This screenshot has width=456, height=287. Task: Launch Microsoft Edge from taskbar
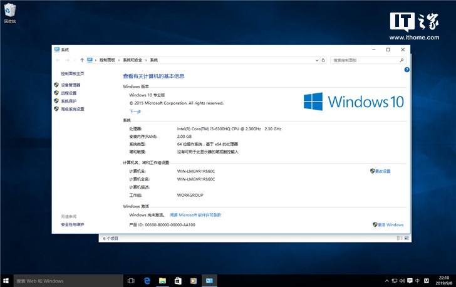pyautogui.click(x=147, y=281)
